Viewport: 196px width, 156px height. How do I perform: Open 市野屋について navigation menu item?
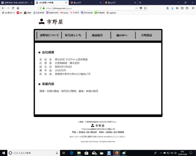point(49,35)
